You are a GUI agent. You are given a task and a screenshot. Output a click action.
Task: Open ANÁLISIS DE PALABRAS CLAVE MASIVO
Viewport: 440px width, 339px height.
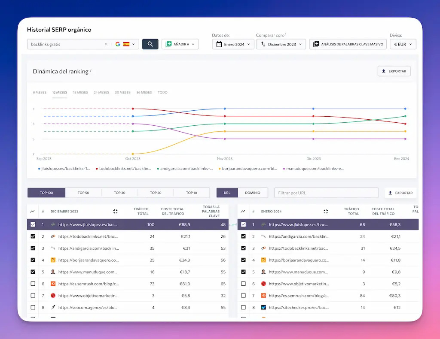pos(348,44)
